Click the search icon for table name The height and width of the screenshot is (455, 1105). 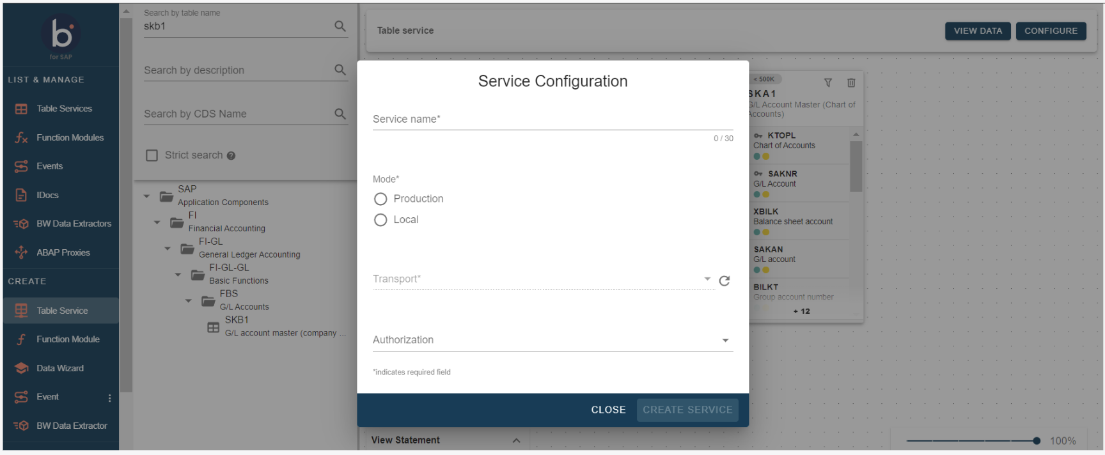340,26
